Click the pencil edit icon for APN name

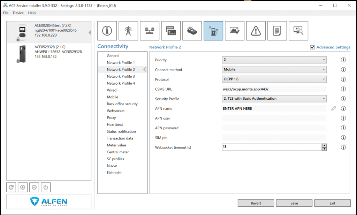pos(334,108)
